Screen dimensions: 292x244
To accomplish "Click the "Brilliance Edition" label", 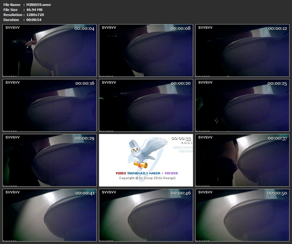I will [x=183, y=149].
